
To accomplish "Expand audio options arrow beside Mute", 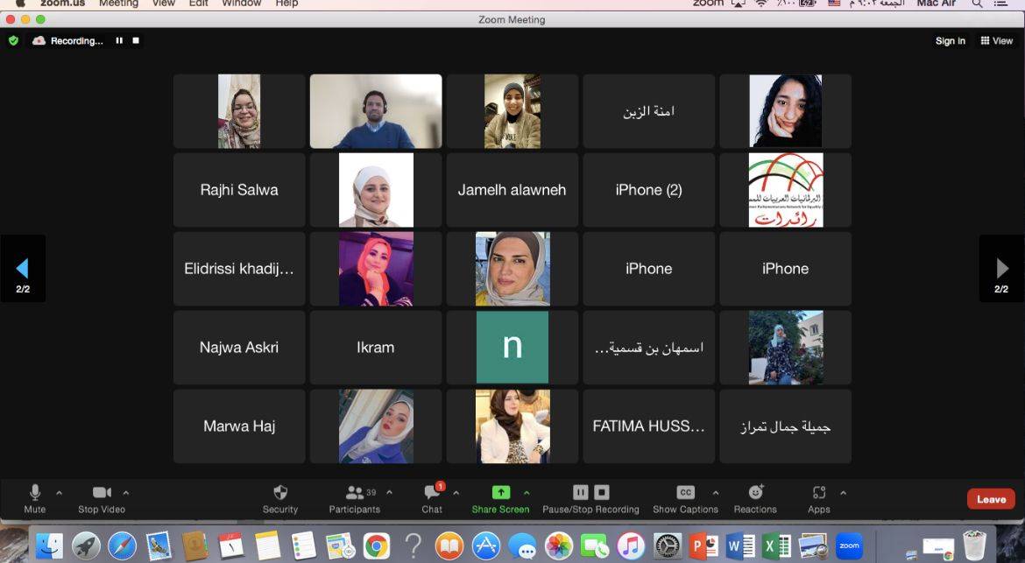I will [x=60, y=492].
